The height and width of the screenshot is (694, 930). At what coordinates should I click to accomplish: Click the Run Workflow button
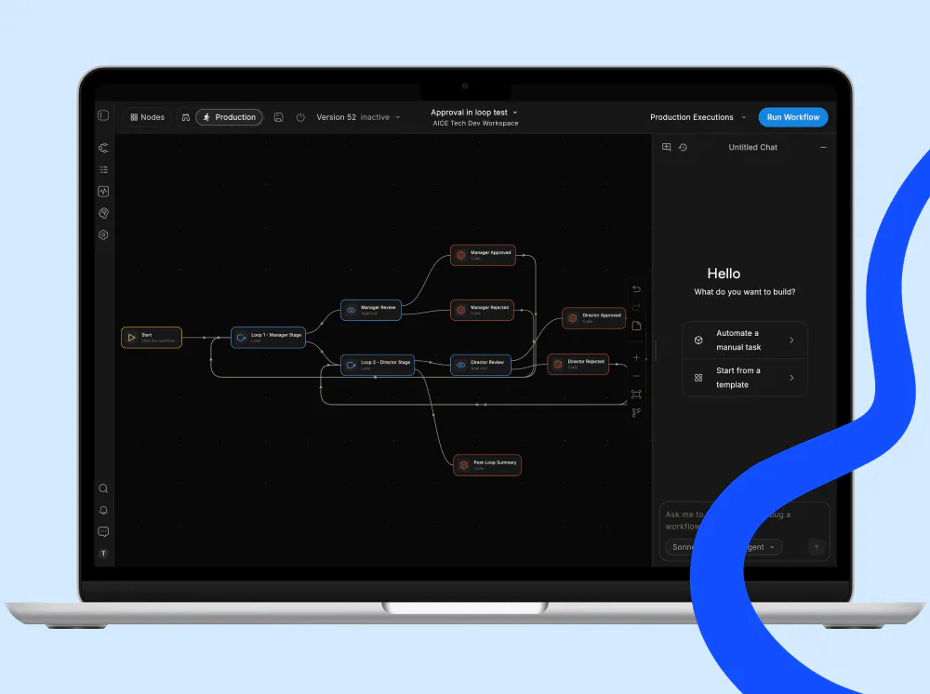click(x=793, y=117)
